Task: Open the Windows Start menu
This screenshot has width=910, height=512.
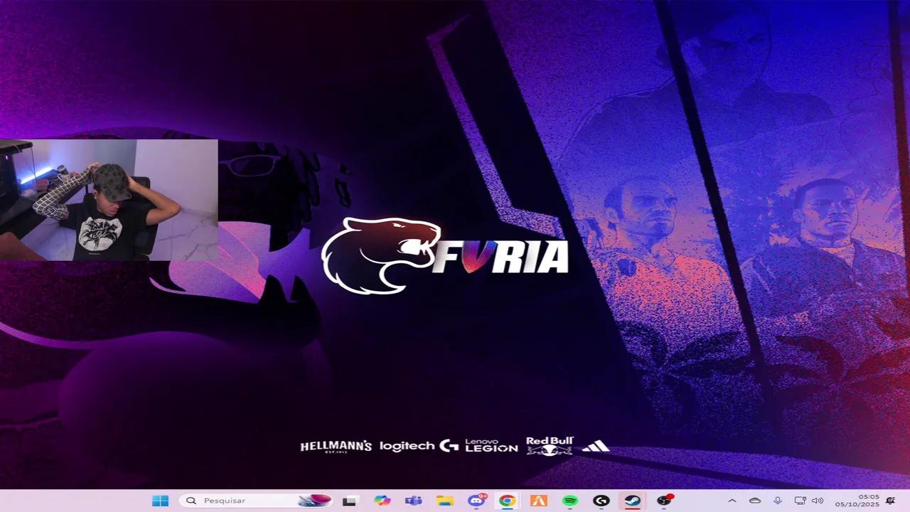Action: click(x=161, y=501)
